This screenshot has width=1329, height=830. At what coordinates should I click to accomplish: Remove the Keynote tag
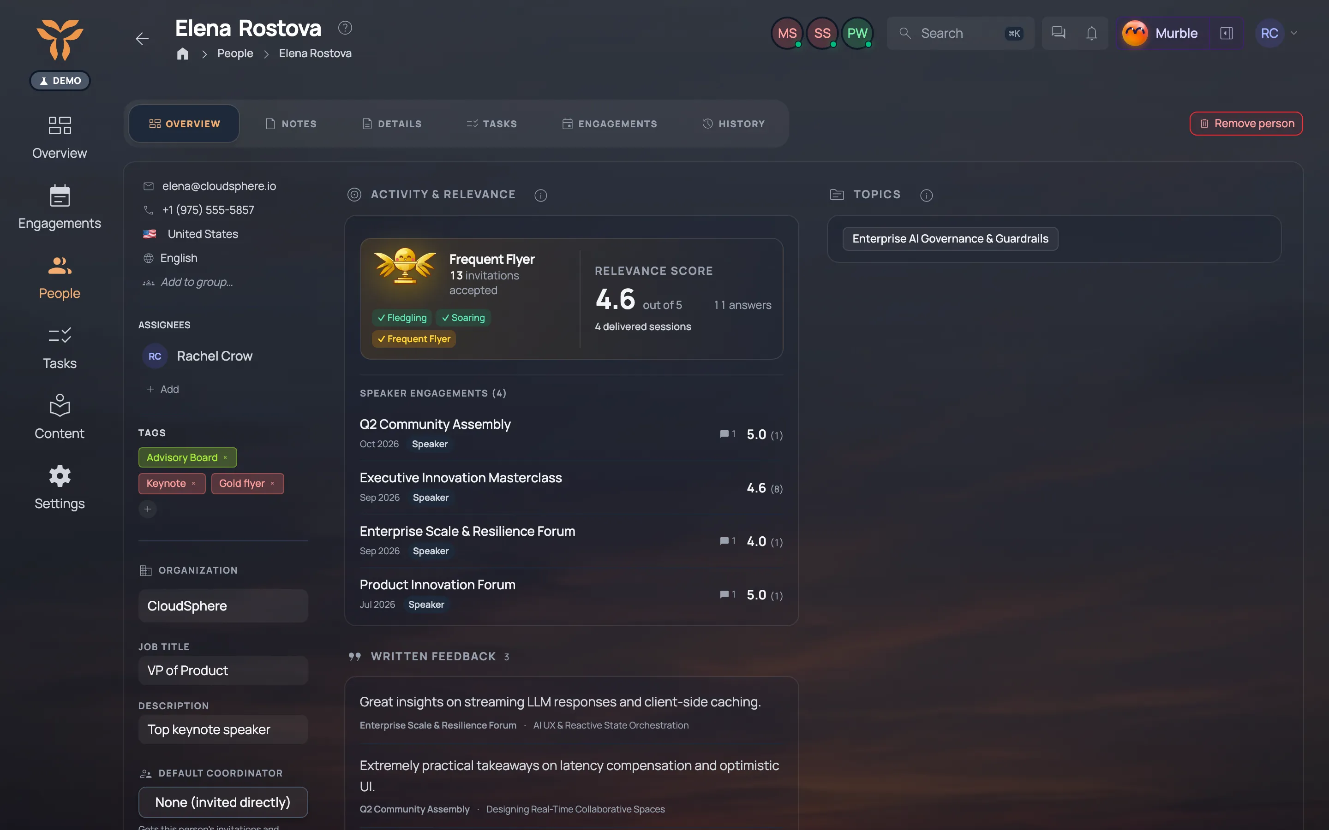[193, 483]
